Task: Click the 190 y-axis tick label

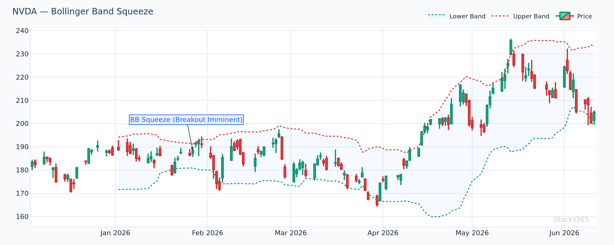Action: pyautogui.click(x=22, y=147)
